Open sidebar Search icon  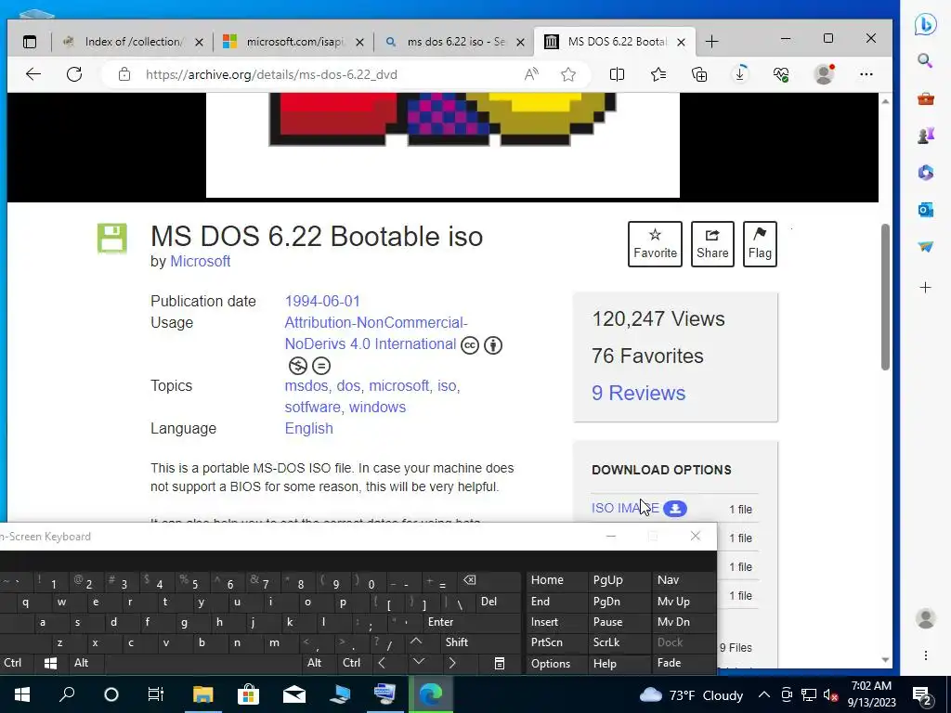point(925,60)
